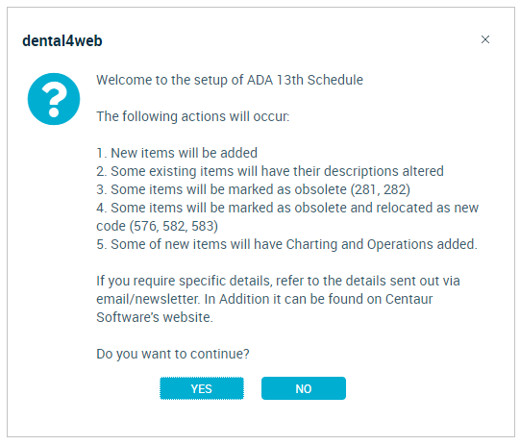Viewport: 520px width, 445px height.
Task: Click the 'Centaur' word in the message
Action: coord(409,299)
